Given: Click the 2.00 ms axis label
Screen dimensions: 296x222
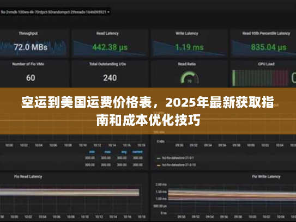Looking at the screenshot, I should point(161,184).
